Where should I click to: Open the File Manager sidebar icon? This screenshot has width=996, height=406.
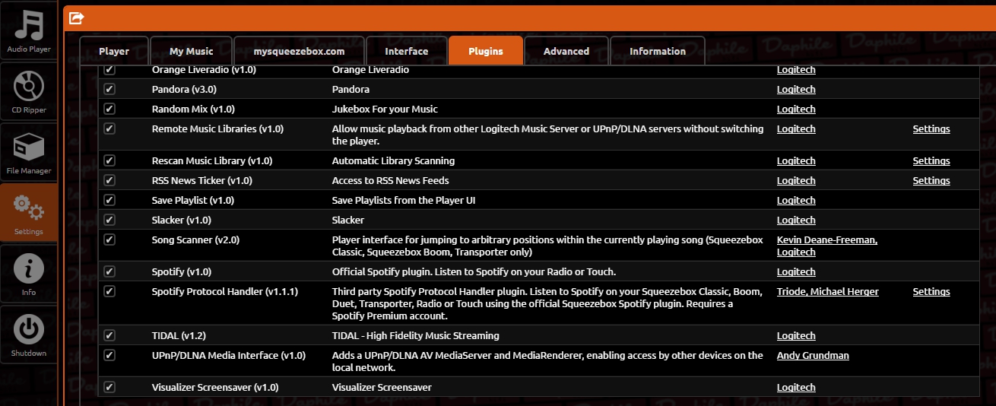(x=29, y=152)
